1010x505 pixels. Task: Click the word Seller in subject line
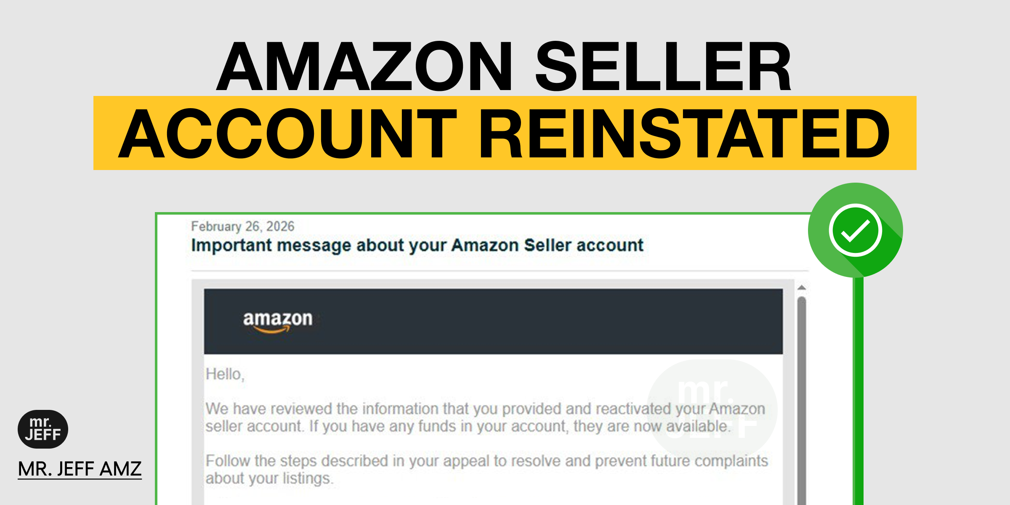548,245
